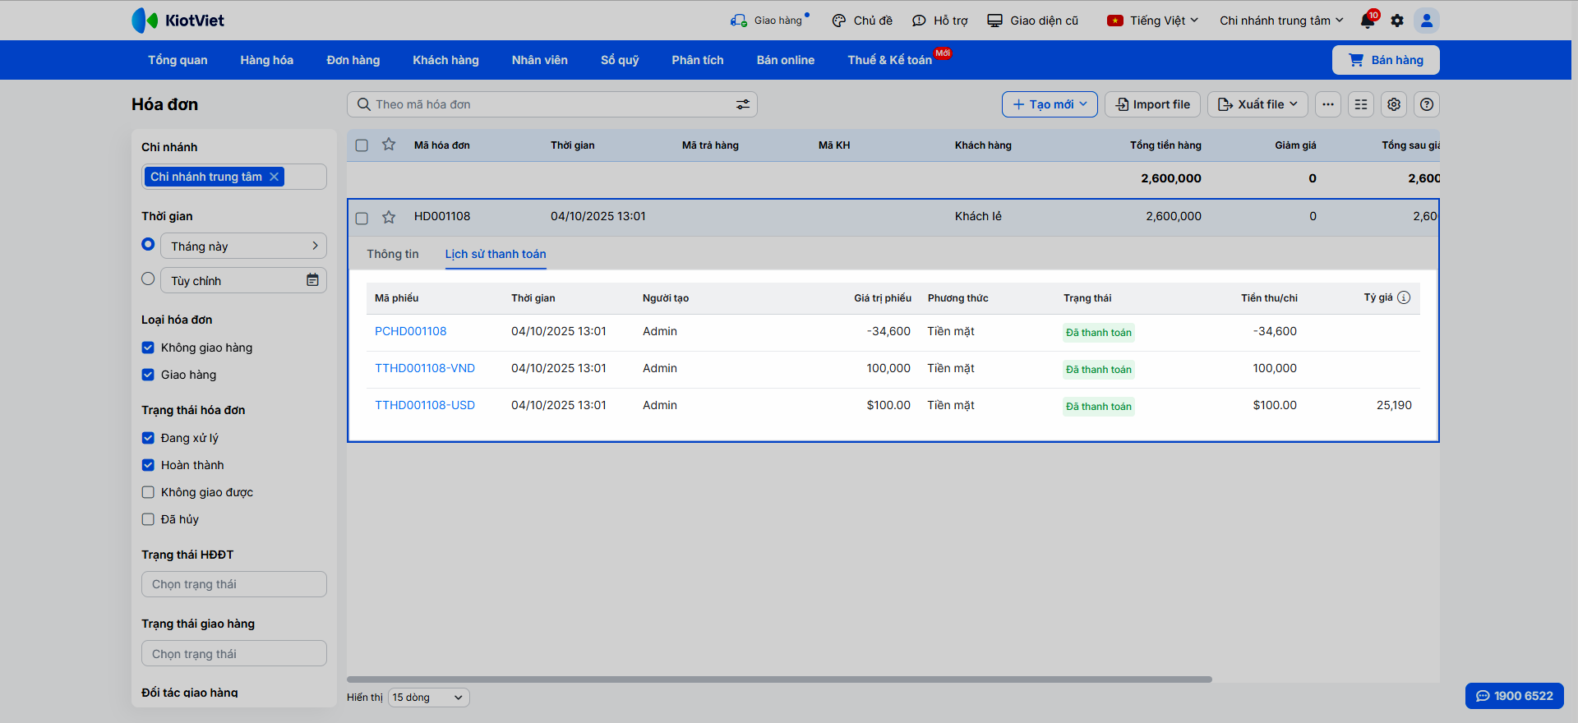Image resolution: width=1578 pixels, height=723 pixels.
Task: Open the user account avatar icon
Action: click(1427, 21)
